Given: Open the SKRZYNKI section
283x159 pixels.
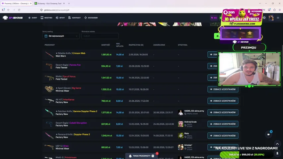Looking at the screenshot, I should click(x=46, y=18).
